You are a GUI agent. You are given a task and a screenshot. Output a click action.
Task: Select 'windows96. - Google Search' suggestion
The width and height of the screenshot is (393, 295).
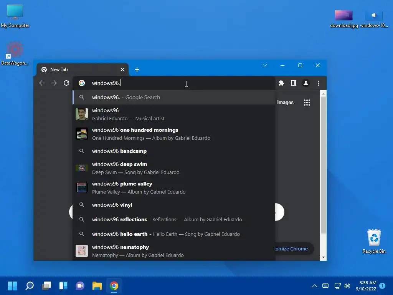pyautogui.click(x=174, y=97)
